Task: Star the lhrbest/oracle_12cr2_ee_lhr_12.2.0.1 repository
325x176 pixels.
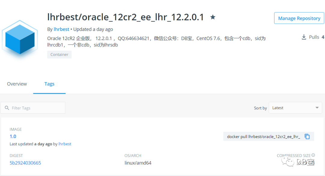Action: click(x=213, y=17)
